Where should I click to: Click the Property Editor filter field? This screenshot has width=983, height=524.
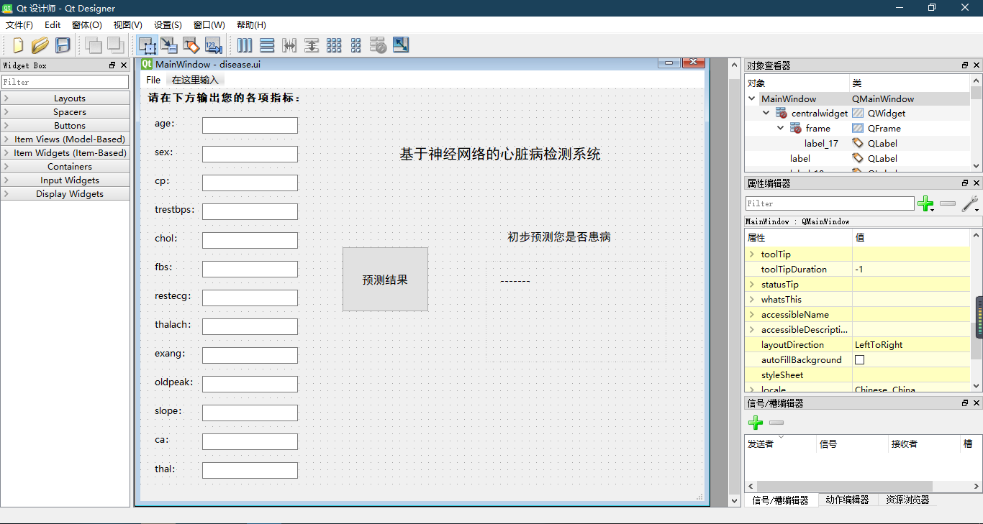[830, 204]
